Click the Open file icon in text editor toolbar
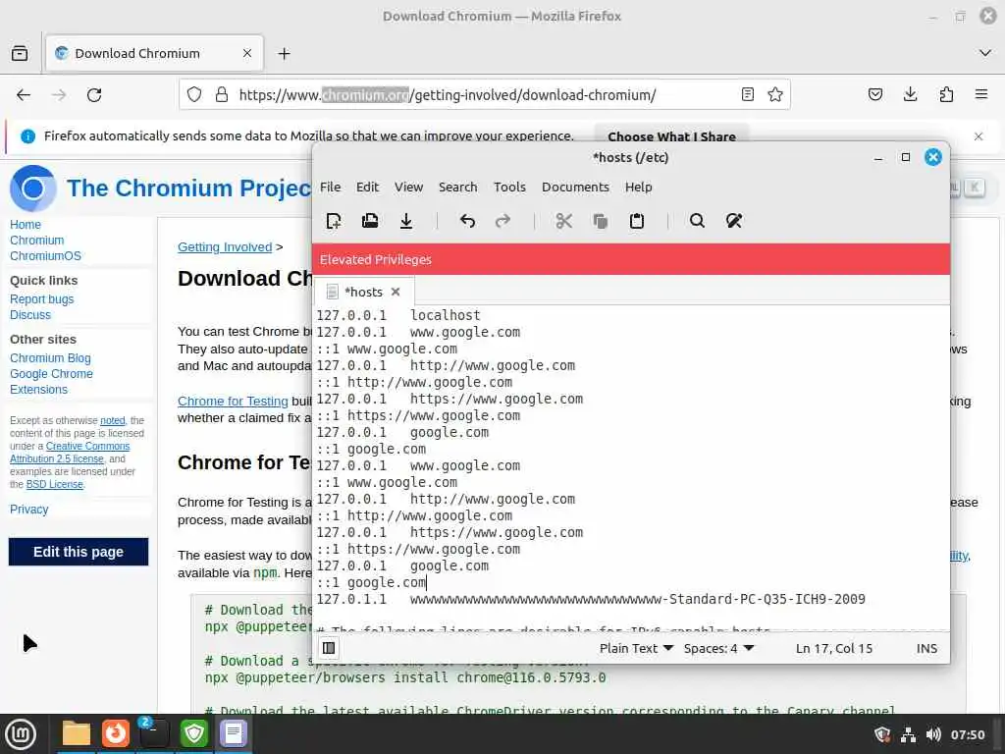This screenshot has width=1005, height=754. click(370, 221)
